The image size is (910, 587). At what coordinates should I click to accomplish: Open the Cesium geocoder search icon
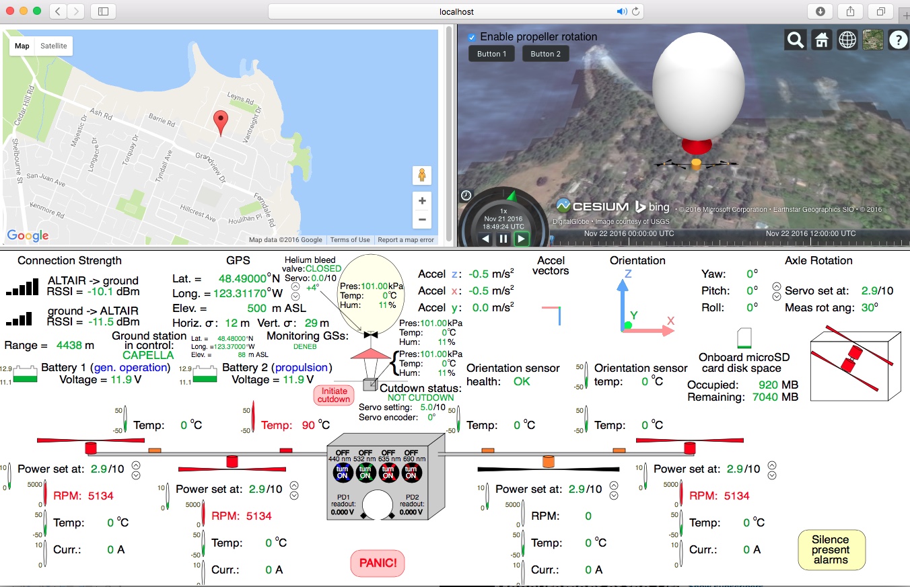(x=796, y=40)
